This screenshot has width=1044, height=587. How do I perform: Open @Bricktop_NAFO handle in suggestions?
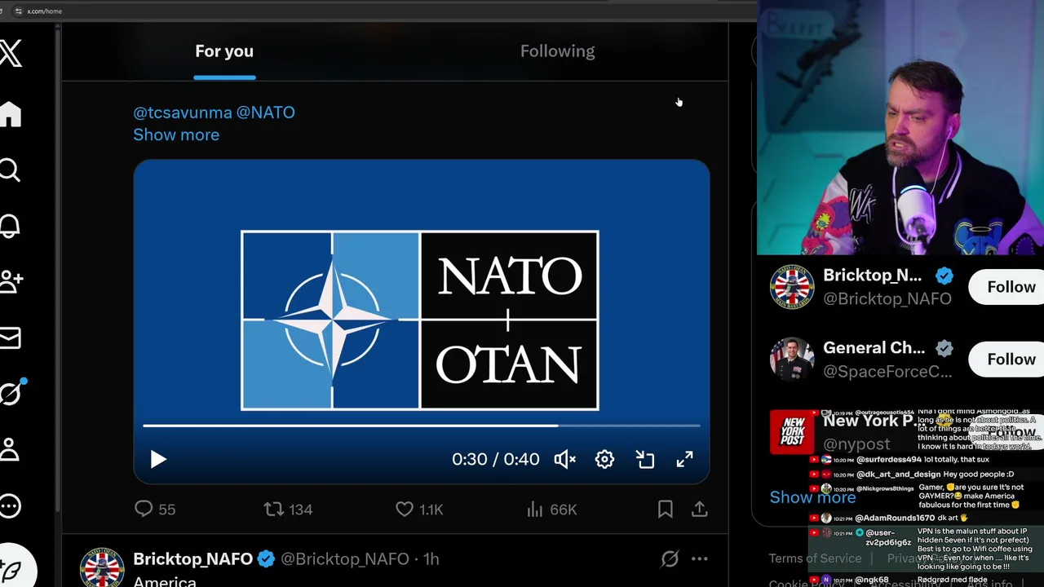887,299
